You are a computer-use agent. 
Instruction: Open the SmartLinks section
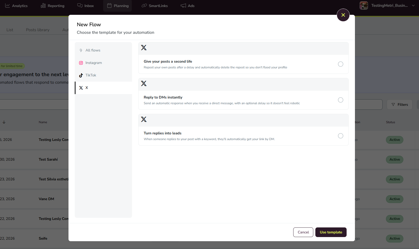pyautogui.click(x=155, y=6)
